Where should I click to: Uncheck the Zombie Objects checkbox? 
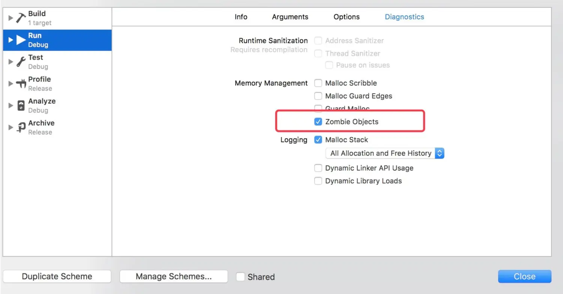[318, 122]
